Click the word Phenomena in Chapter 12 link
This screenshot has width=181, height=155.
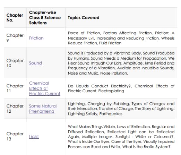pos(42,111)
